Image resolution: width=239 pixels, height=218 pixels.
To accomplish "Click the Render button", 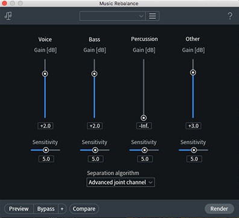I will (x=219, y=209).
